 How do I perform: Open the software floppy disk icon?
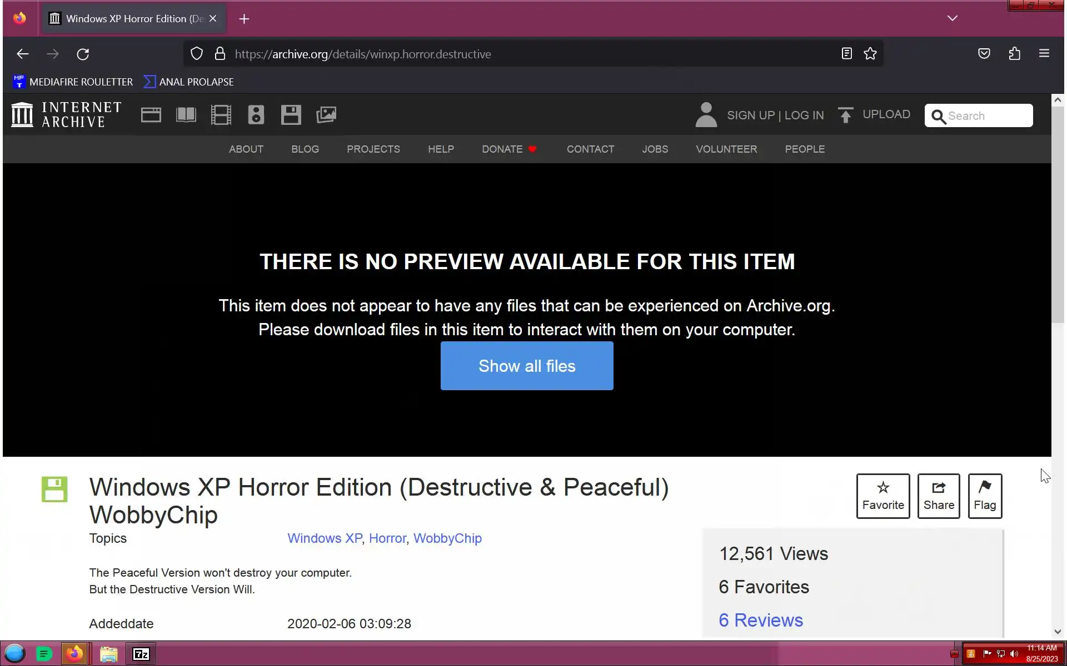click(x=291, y=115)
